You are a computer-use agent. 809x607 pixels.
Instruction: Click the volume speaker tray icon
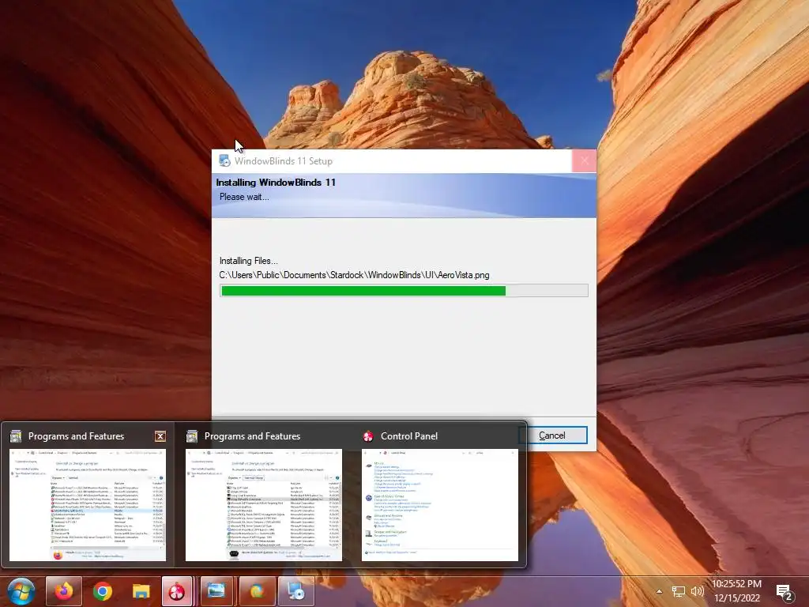697,591
